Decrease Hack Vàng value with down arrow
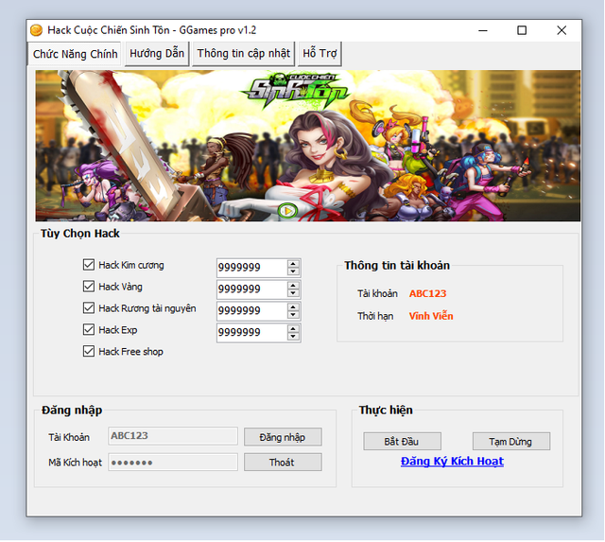 [294, 294]
